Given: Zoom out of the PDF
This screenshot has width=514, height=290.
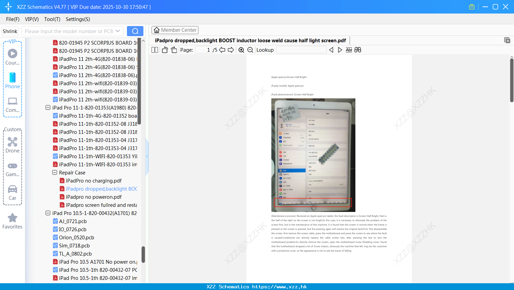Looking at the screenshot, I should [x=250, y=50].
